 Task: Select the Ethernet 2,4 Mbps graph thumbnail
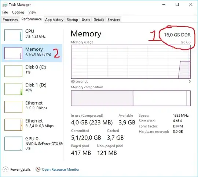pyautogui.click(x=14, y=125)
